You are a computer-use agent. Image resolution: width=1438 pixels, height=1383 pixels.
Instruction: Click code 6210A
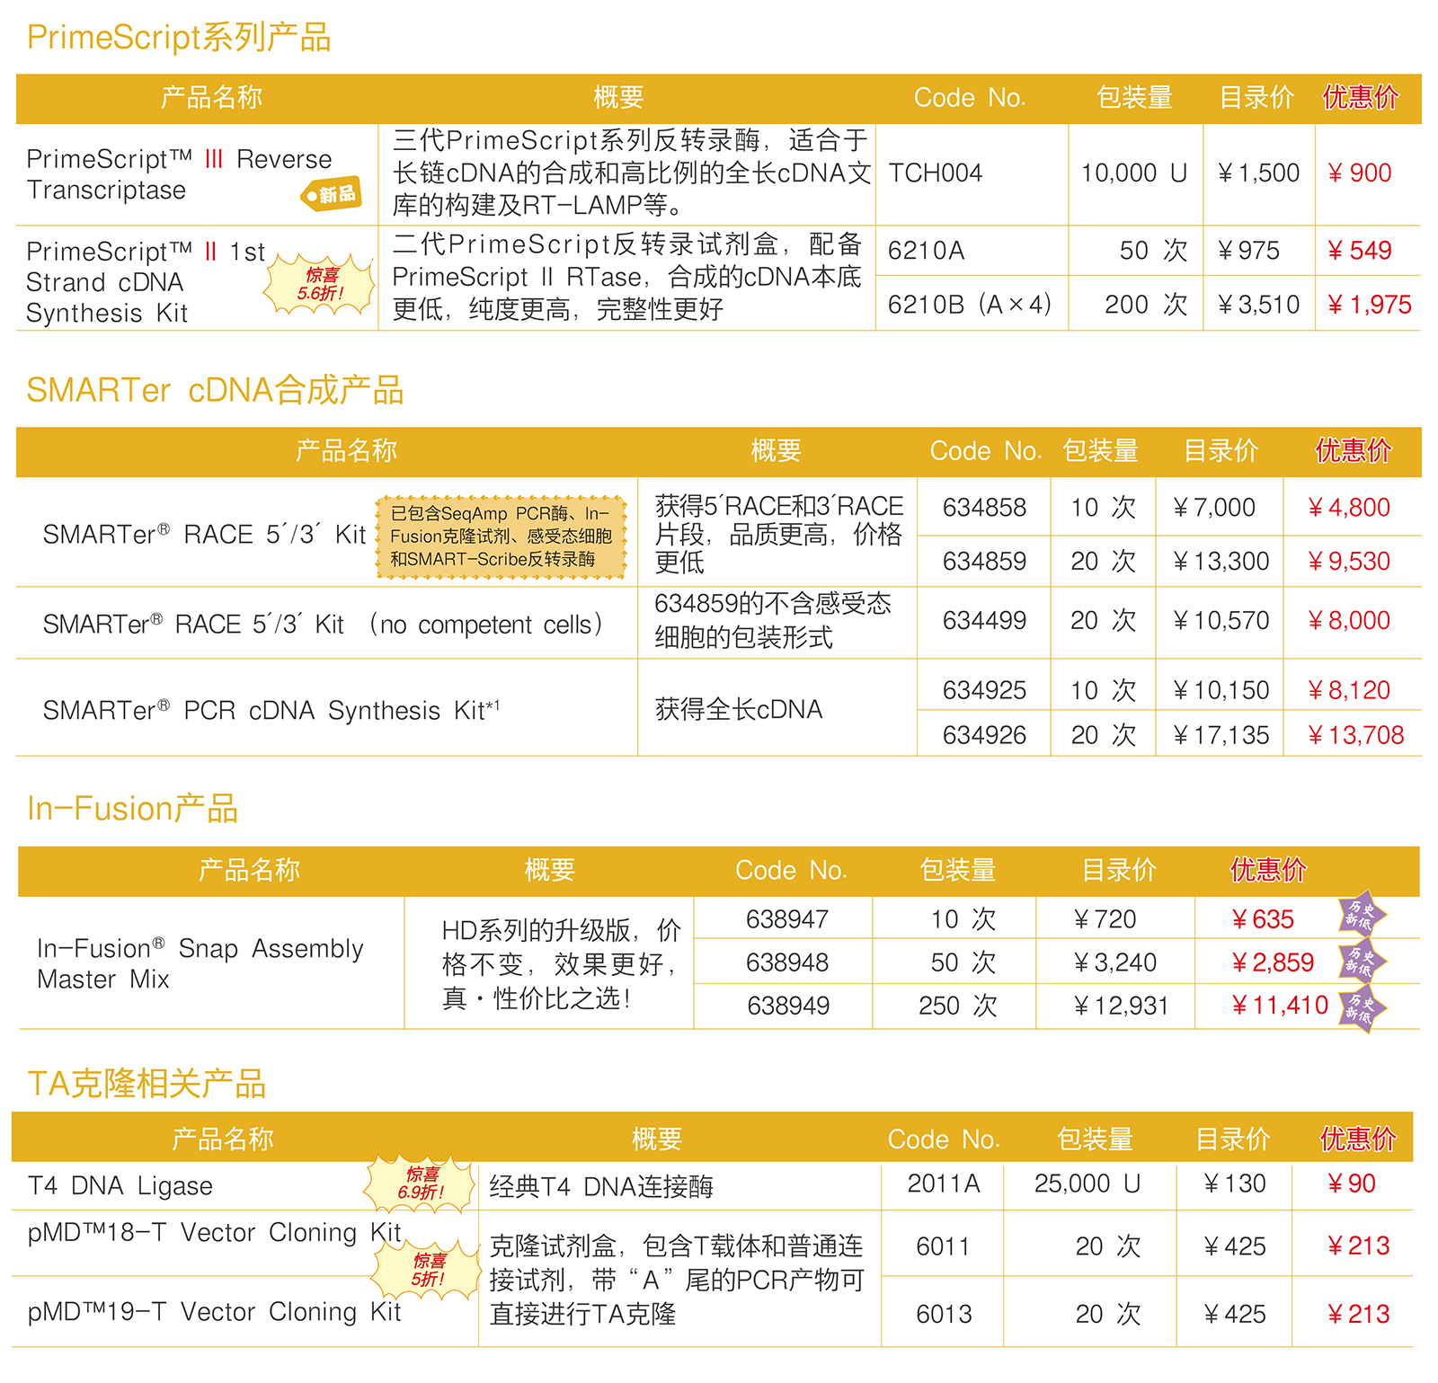coord(926,250)
